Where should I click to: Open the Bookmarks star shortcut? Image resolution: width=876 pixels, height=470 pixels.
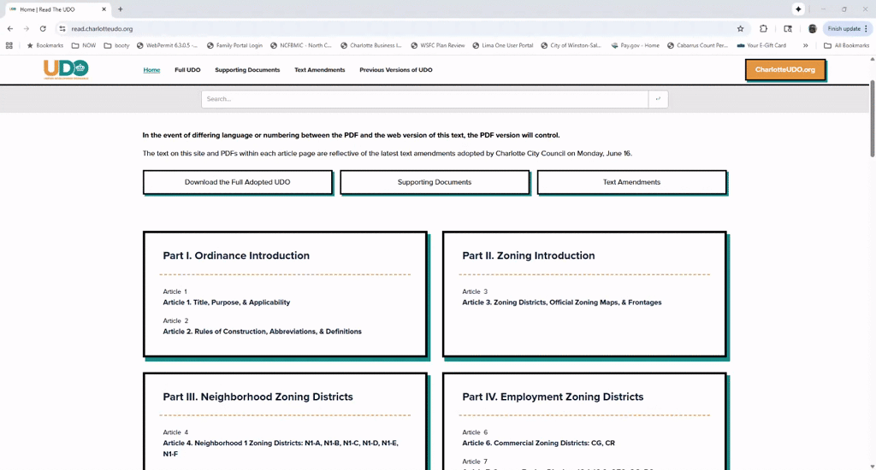[45, 45]
